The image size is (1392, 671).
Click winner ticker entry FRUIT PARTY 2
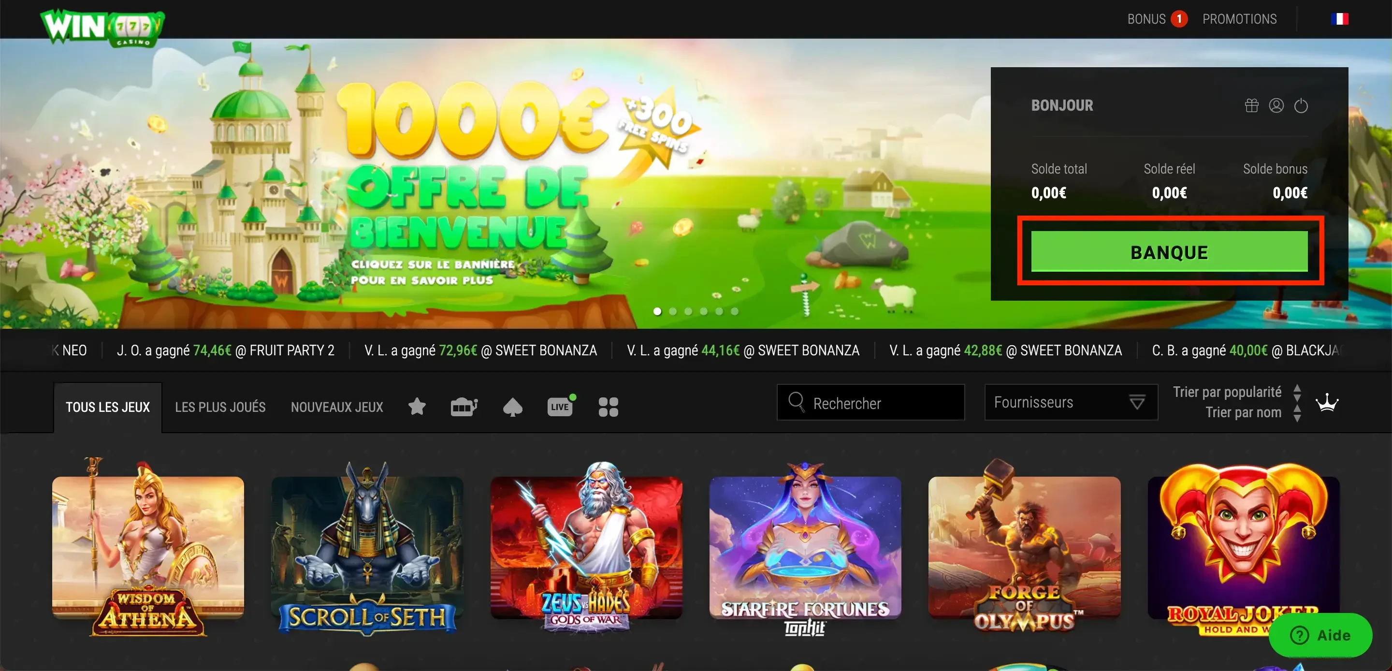click(x=225, y=350)
